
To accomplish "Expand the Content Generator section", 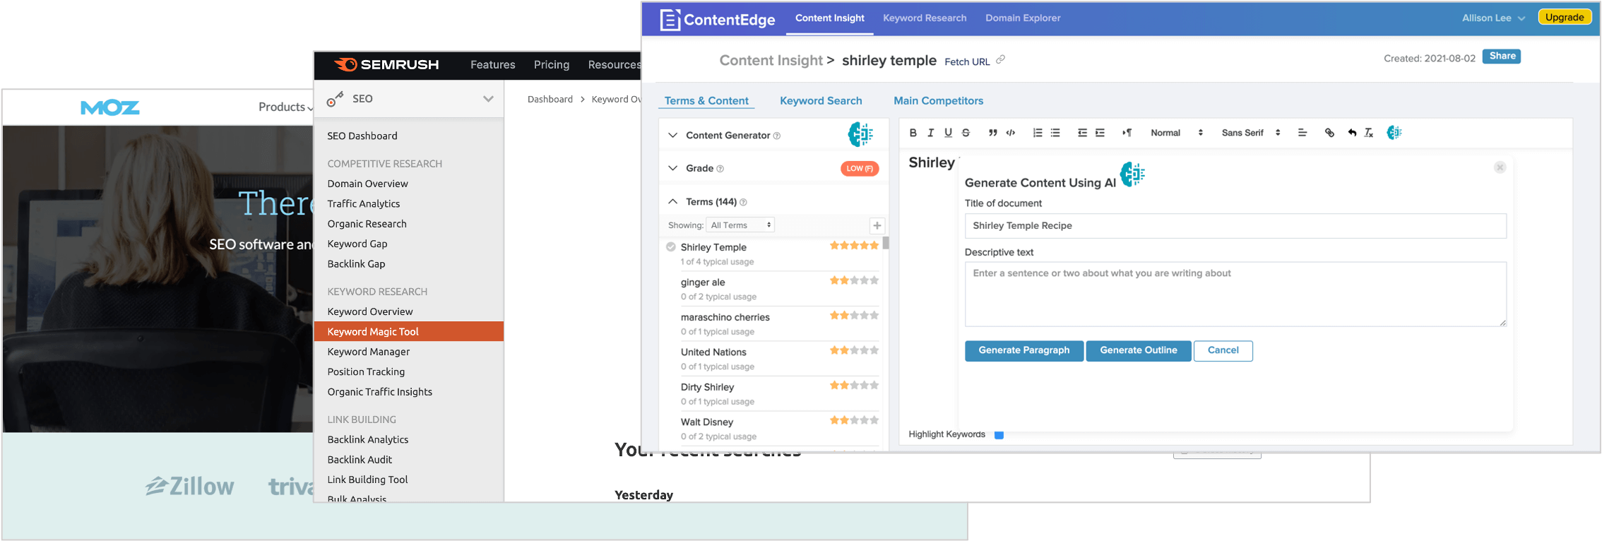I will [672, 135].
